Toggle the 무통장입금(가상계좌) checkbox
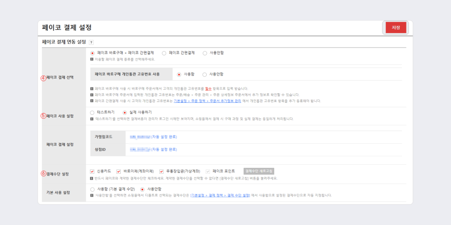This screenshot has width=451, height=225. (162, 171)
